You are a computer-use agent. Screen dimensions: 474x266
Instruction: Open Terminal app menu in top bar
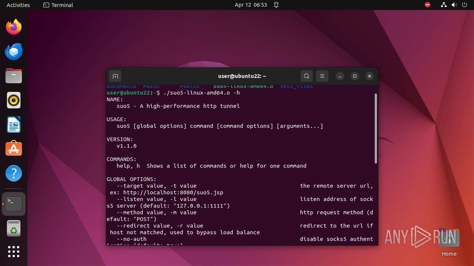(58, 5)
